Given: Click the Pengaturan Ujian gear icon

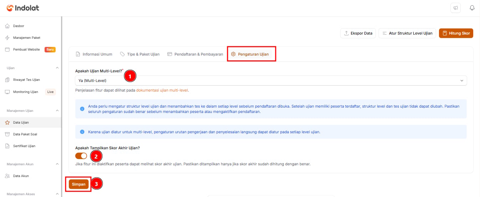Looking at the screenshot, I should pyautogui.click(x=233, y=54).
